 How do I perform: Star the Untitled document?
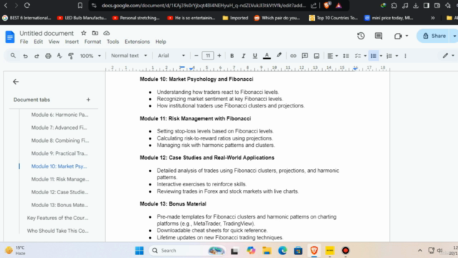pyautogui.click(x=84, y=33)
